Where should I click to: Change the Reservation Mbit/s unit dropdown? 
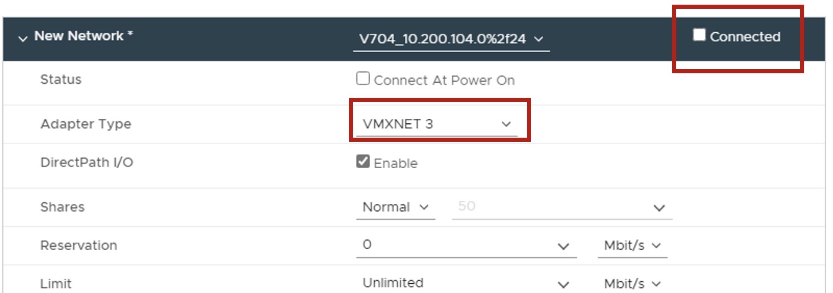click(x=632, y=246)
